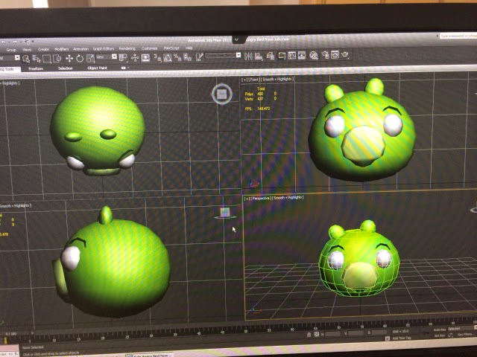Toggle Spinner Snap

click(x=187, y=57)
